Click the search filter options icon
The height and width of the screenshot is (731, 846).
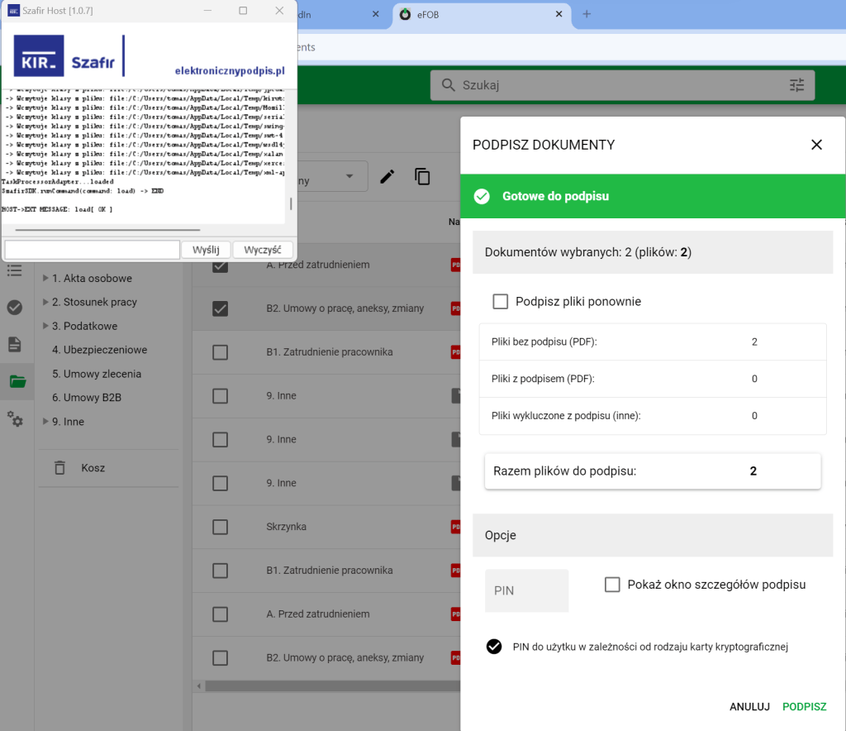click(x=796, y=85)
